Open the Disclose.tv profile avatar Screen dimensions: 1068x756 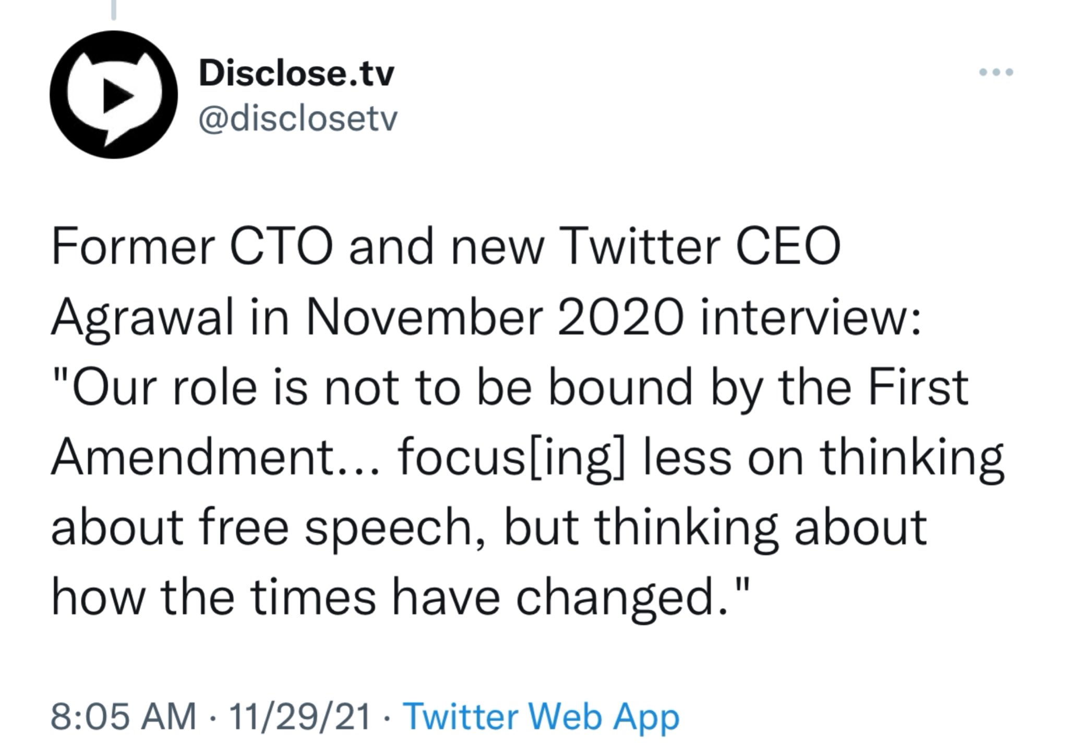114,95
